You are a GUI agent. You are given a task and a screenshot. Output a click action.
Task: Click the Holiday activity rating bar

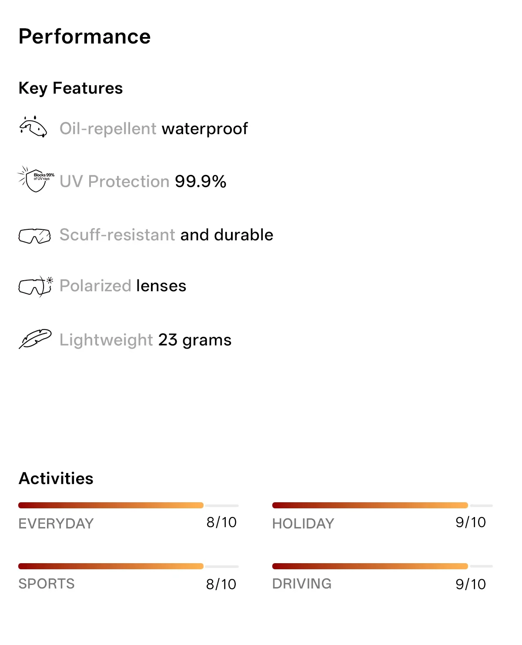click(382, 505)
